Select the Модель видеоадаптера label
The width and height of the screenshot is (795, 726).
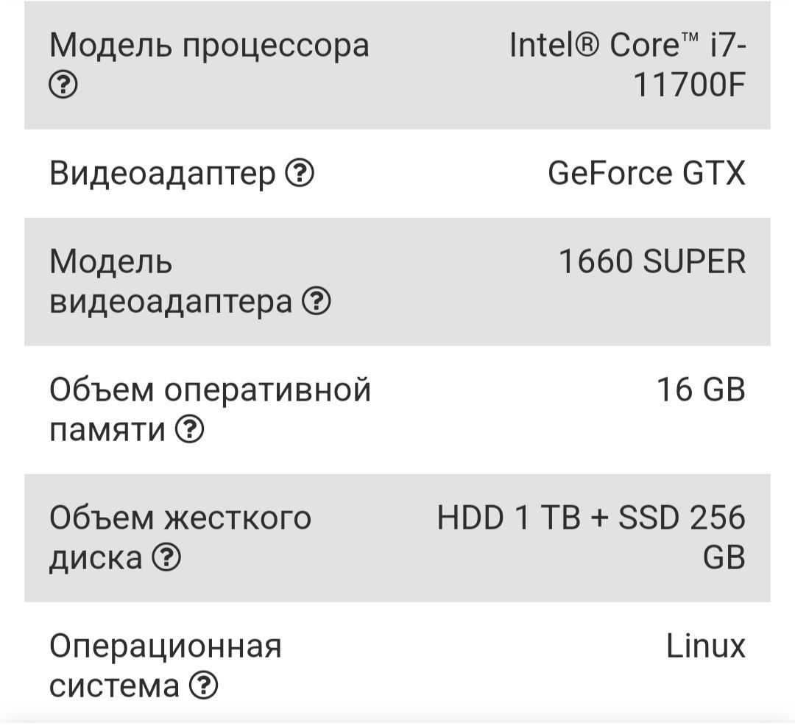click(x=170, y=282)
